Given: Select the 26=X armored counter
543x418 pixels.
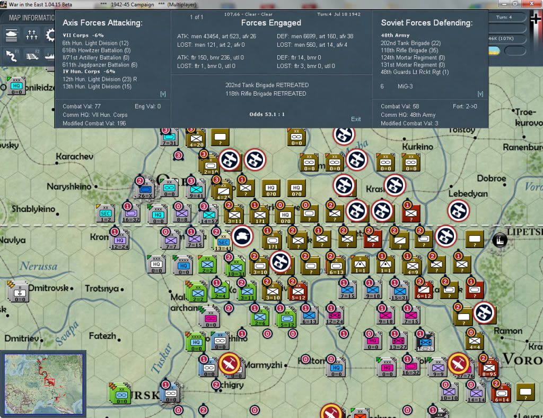Looking at the screenshot, I should coord(145,190).
